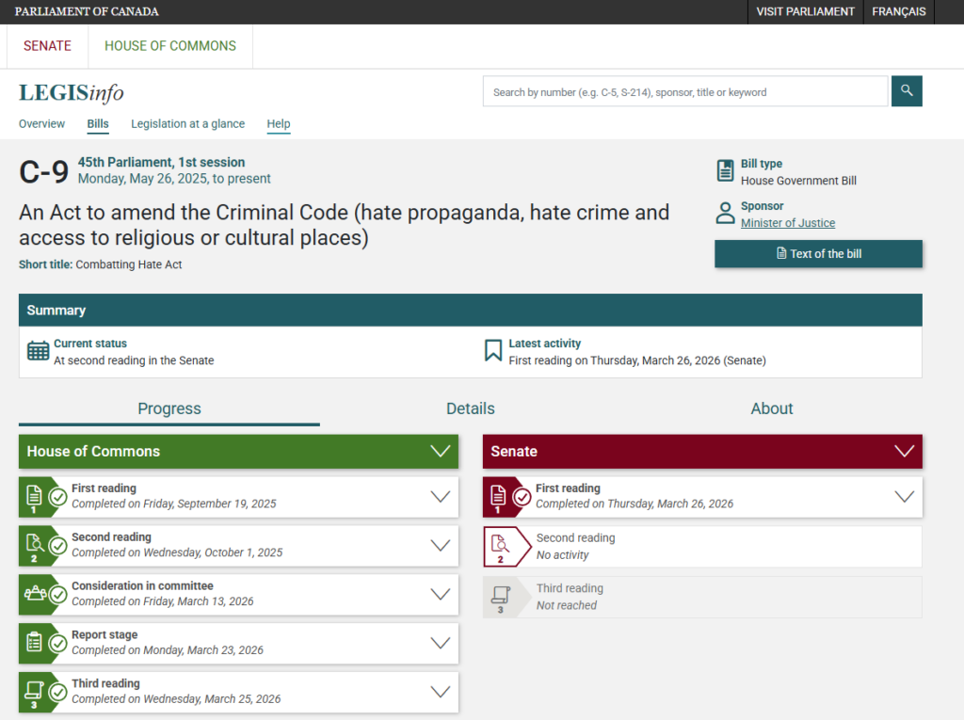The height and width of the screenshot is (720, 964).
Task: Expand the Senate First reading chevron
Action: [x=904, y=496]
